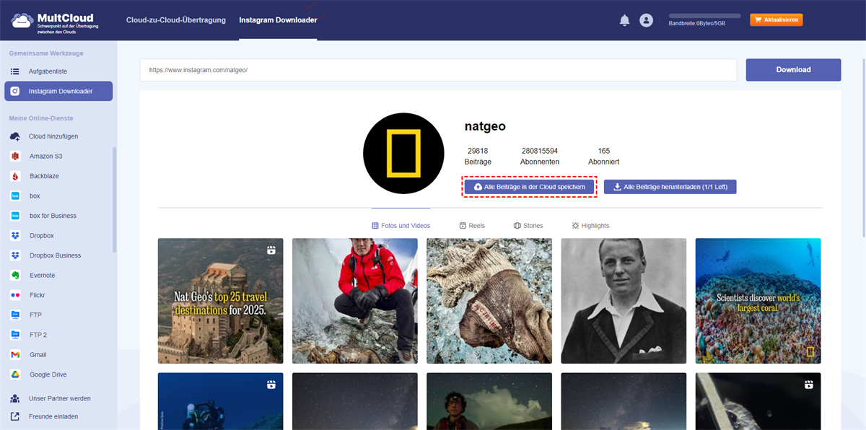
Task: Select Flickr label in sidebar
Action: pyautogui.click(x=38, y=295)
